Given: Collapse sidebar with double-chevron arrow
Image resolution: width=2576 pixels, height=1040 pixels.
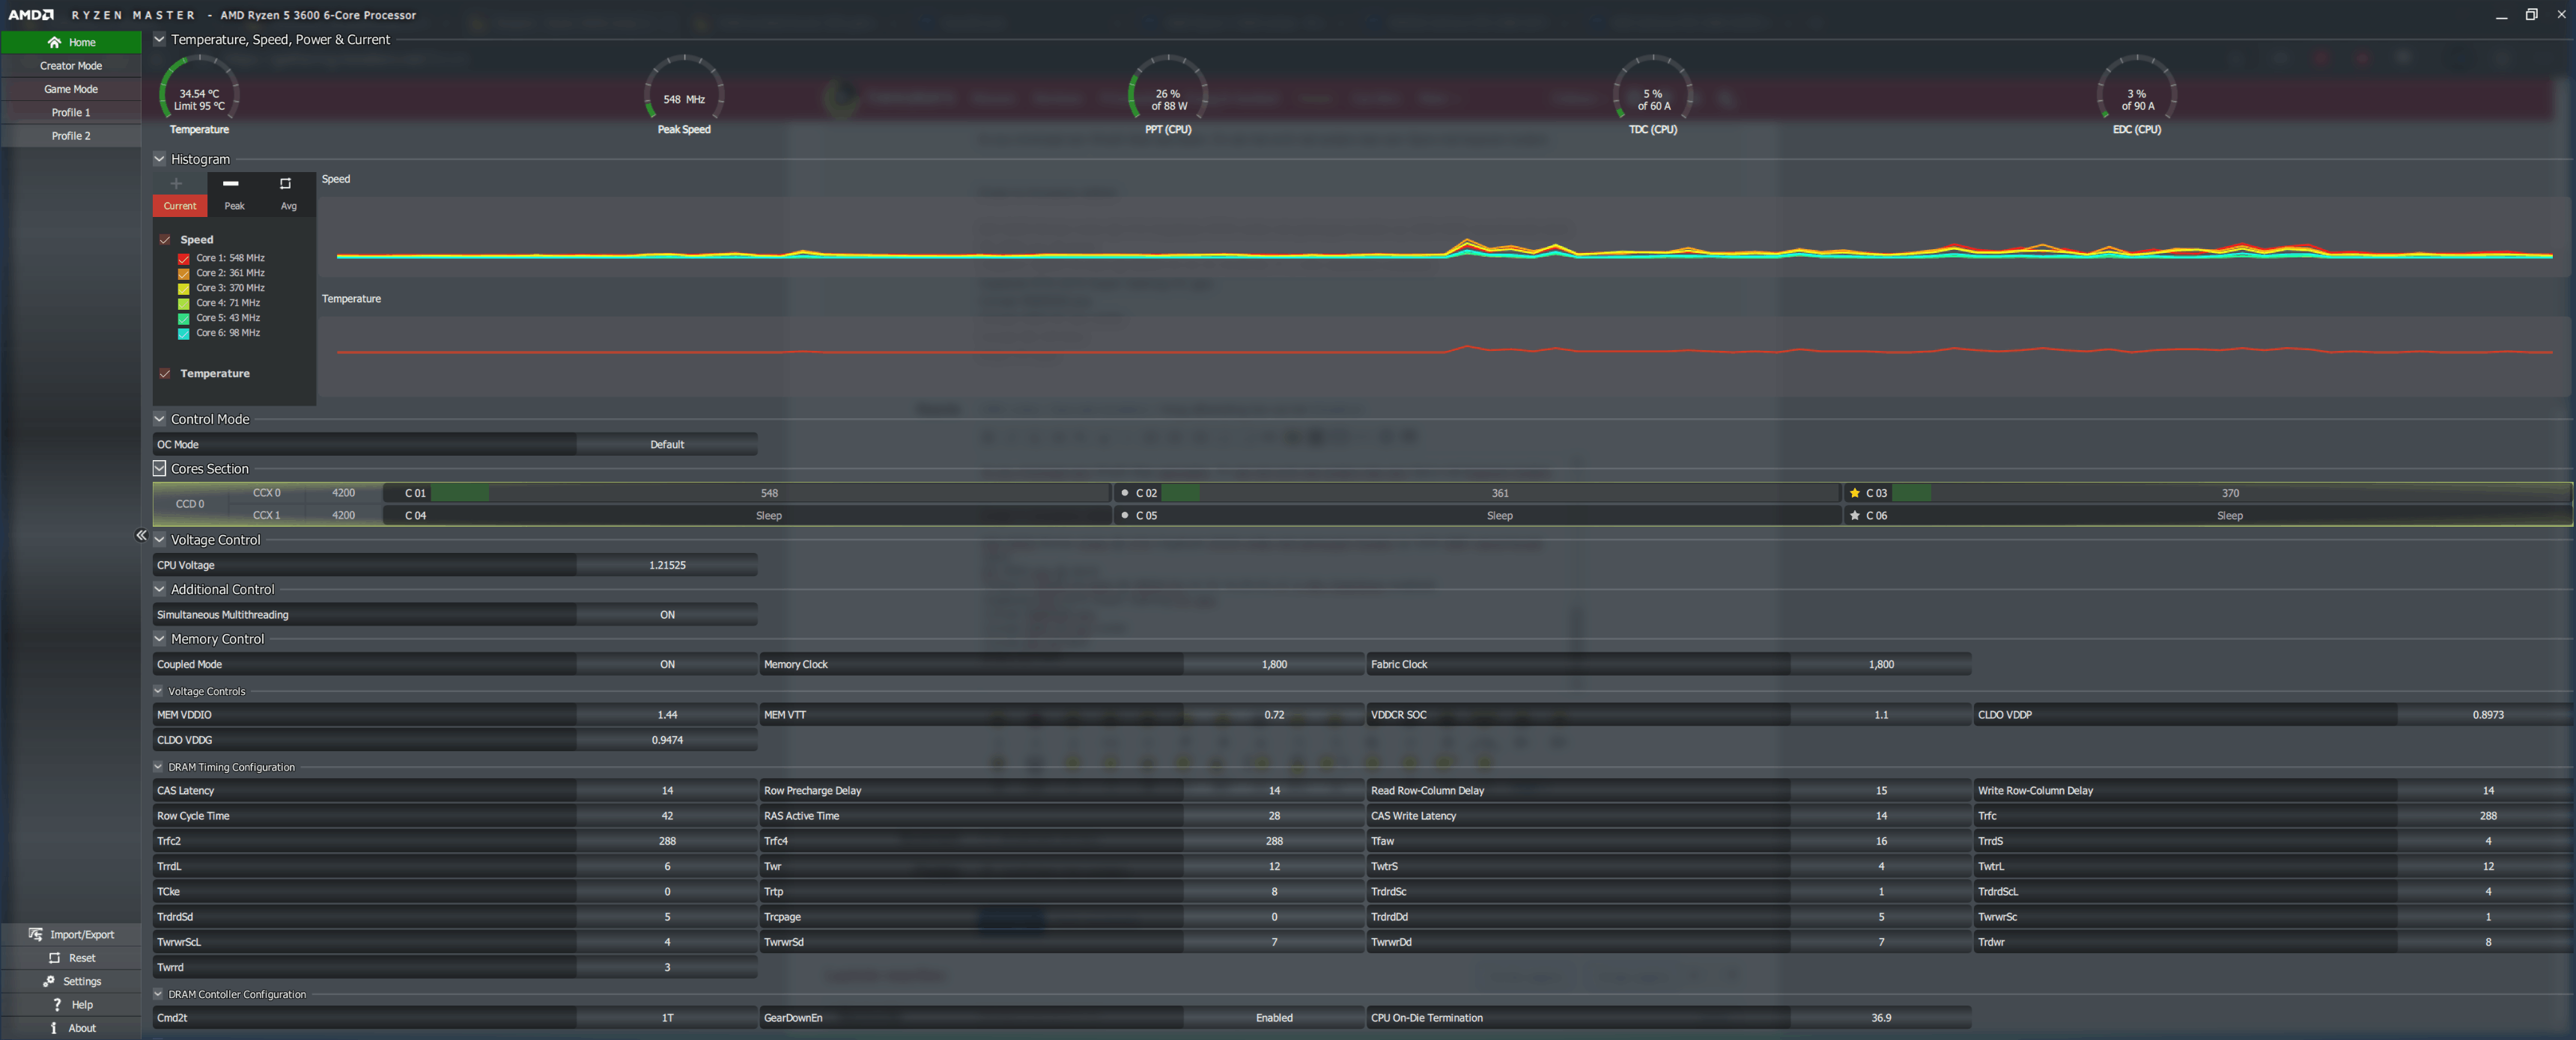Looking at the screenshot, I should (x=141, y=536).
